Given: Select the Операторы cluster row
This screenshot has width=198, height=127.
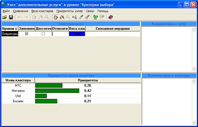Looking at the screenshot, I should click(10, 34).
